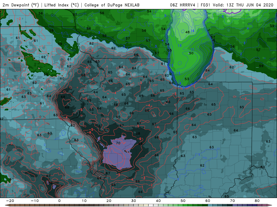Click the left arrow end of the color bar
This screenshot has width=277, height=207.
7,205
